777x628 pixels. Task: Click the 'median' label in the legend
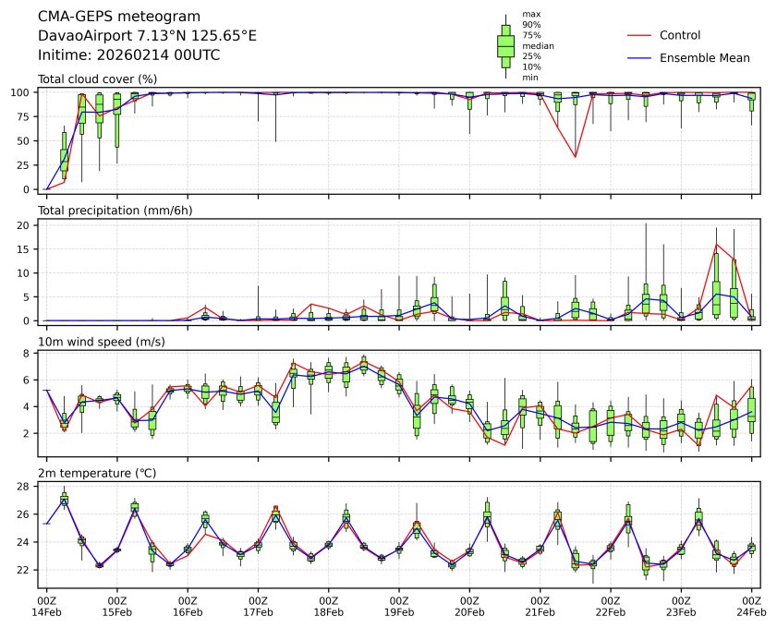pos(538,45)
